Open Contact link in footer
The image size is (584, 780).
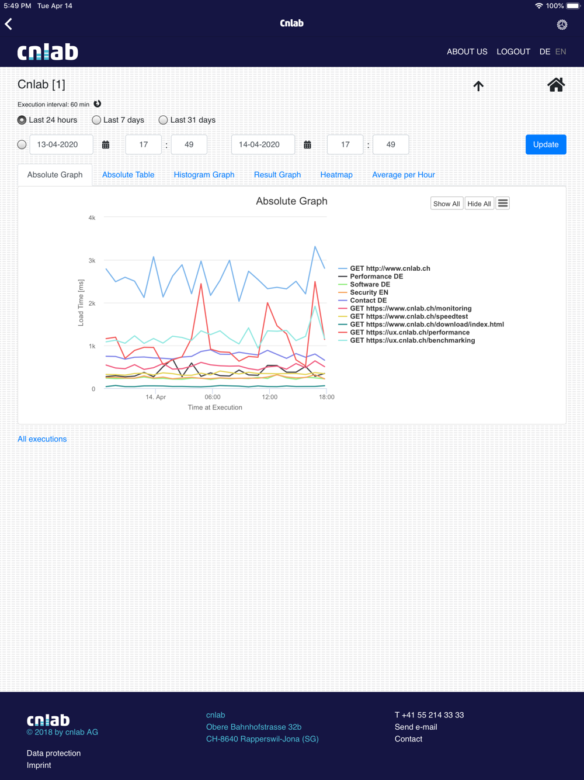tap(408, 739)
